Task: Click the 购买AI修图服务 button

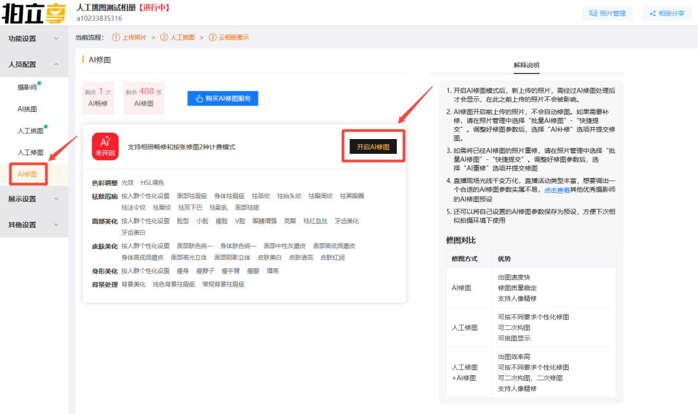Action: click(223, 98)
